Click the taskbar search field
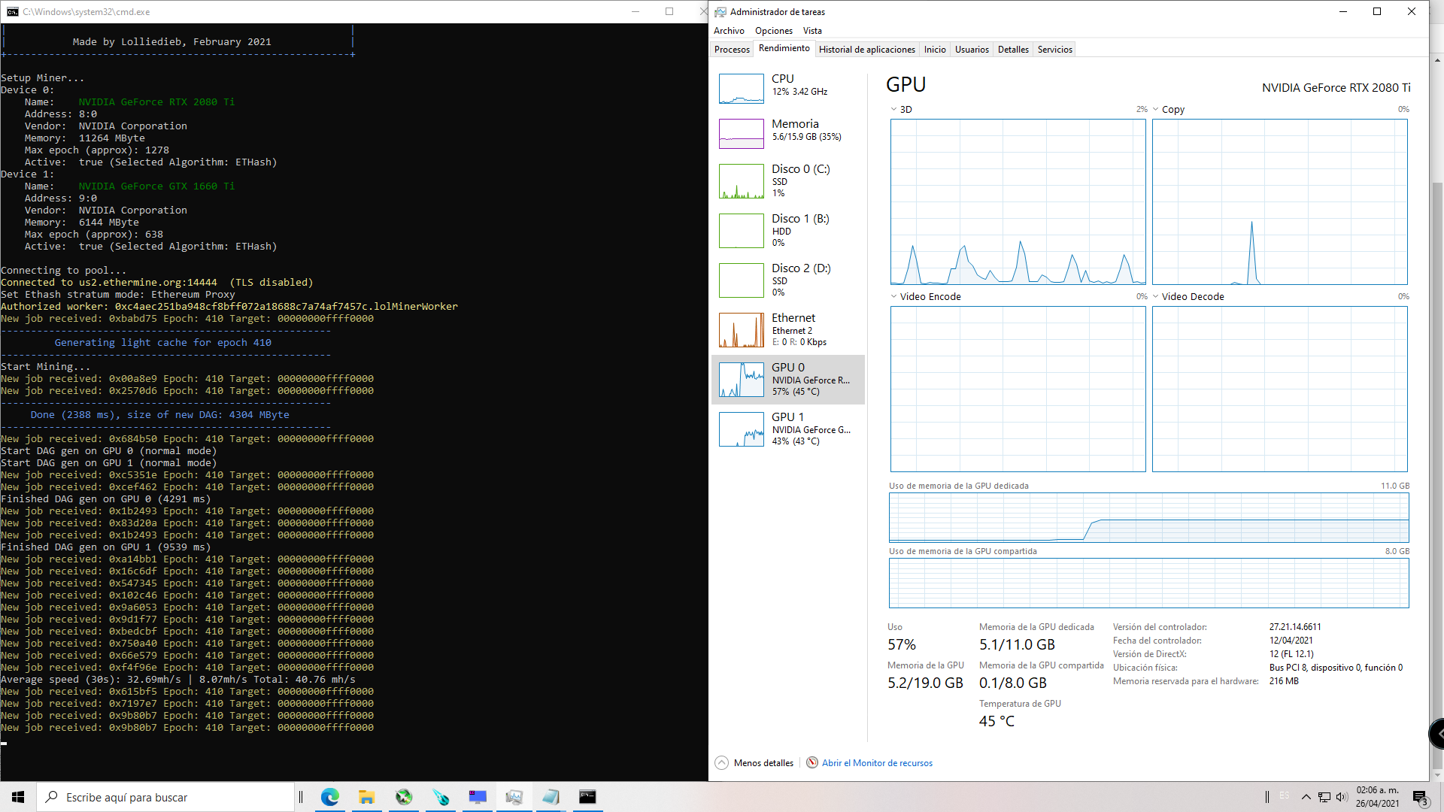The image size is (1444, 812). (x=165, y=797)
